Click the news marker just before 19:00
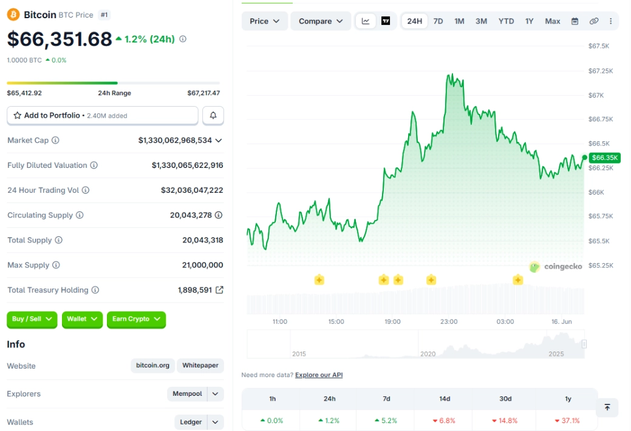 coord(383,279)
